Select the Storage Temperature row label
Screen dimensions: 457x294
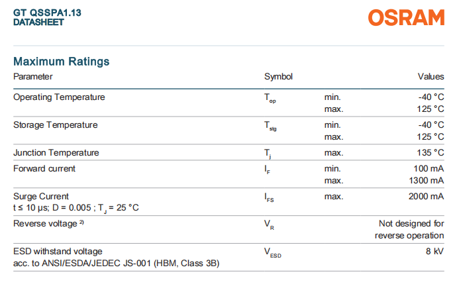pyautogui.click(x=56, y=125)
